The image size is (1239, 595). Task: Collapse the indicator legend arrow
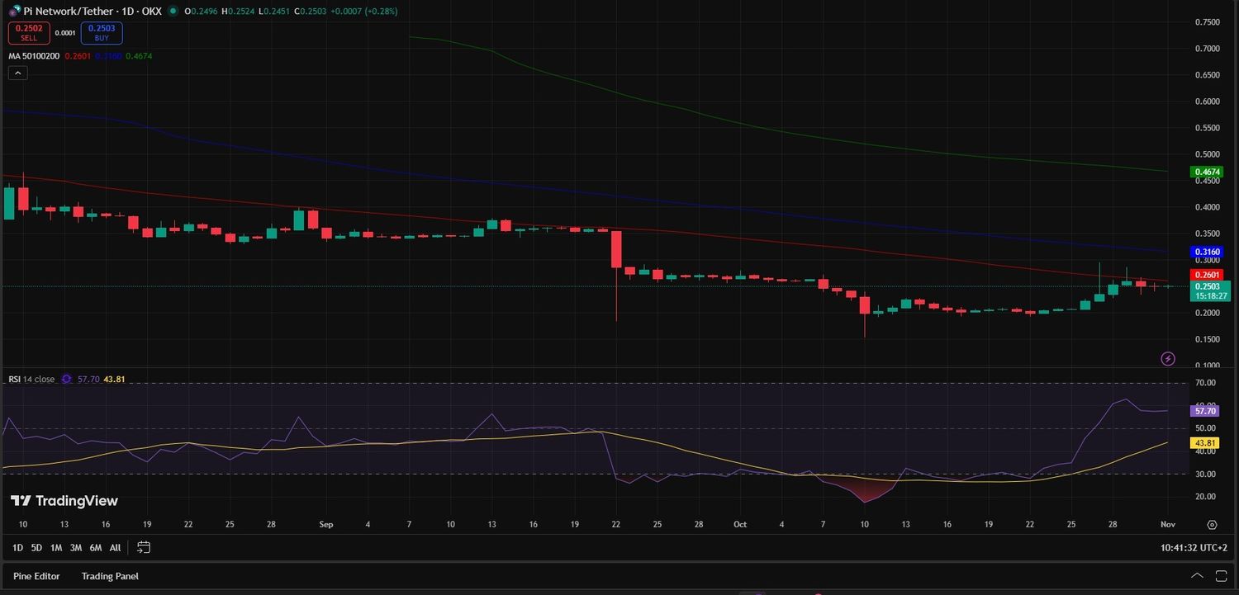pyautogui.click(x=17, y=73)
